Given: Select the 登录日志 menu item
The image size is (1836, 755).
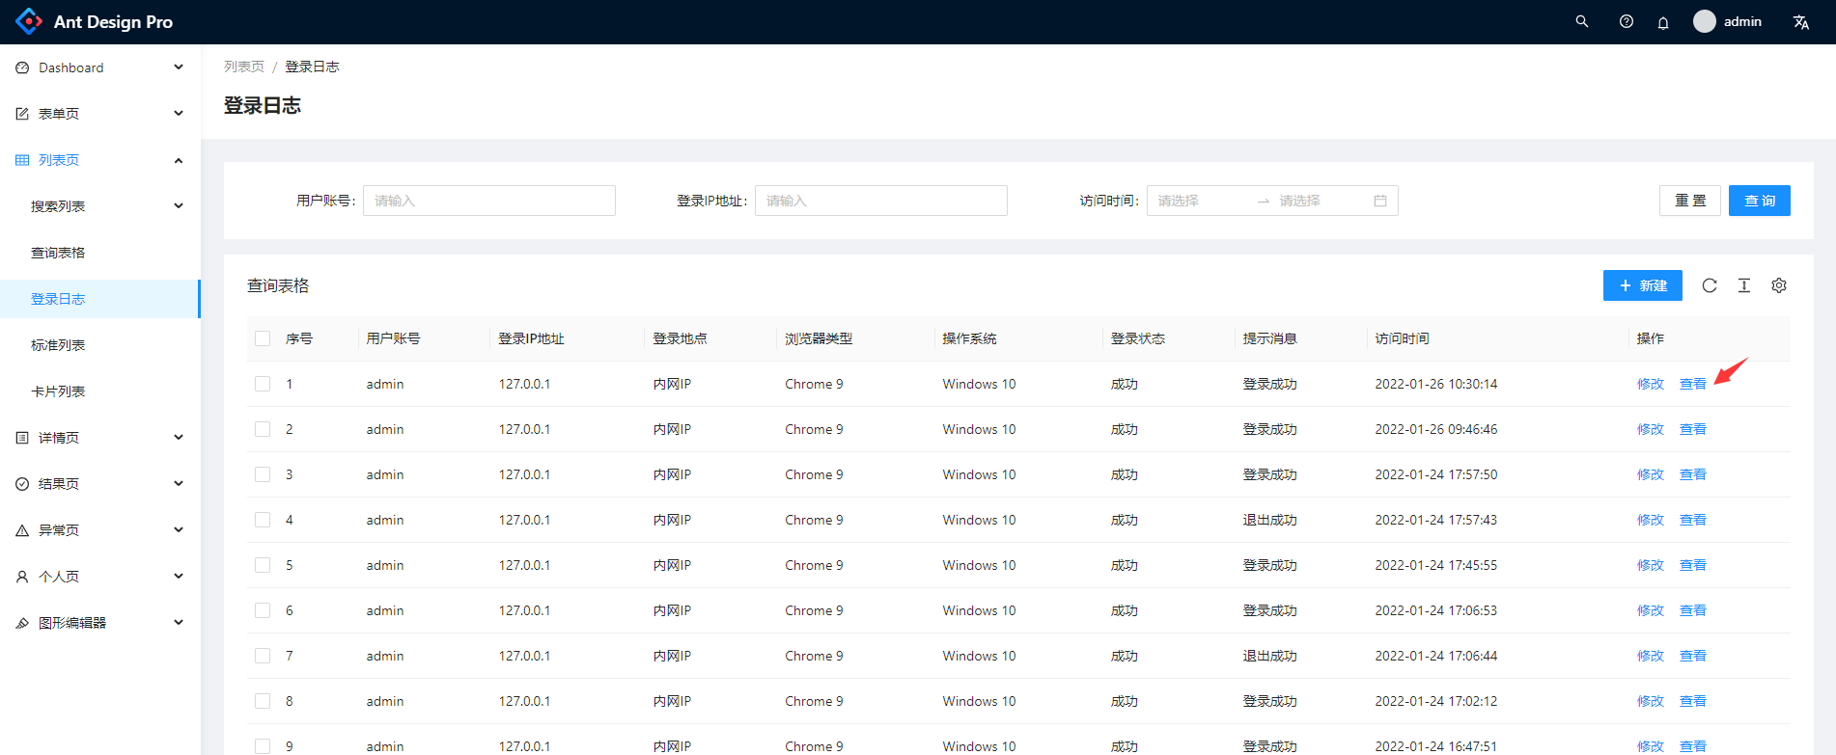Looking at the screenshot, I should coord(100,299).
